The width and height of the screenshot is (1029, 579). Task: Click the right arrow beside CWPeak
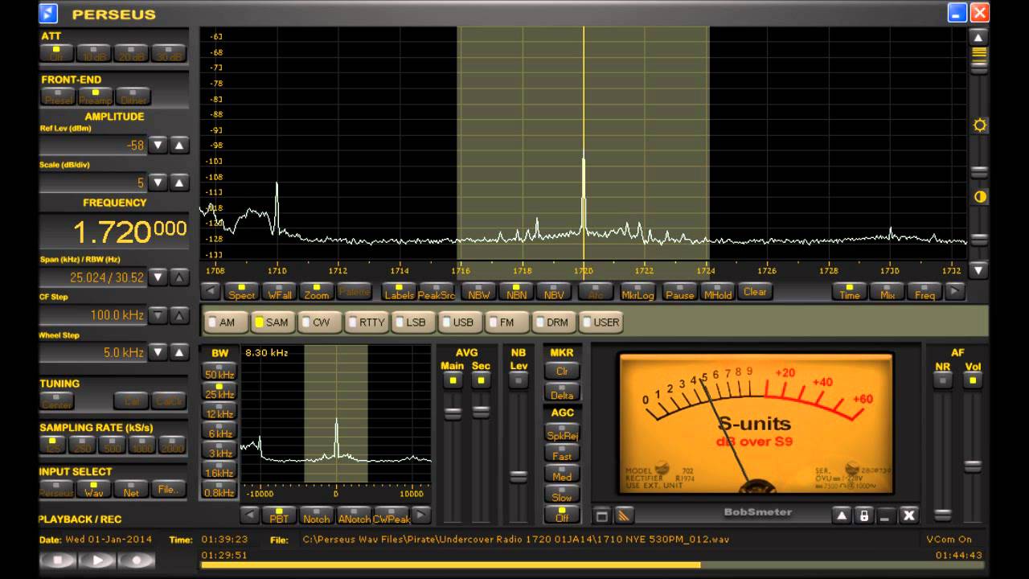tap(421, 515)
